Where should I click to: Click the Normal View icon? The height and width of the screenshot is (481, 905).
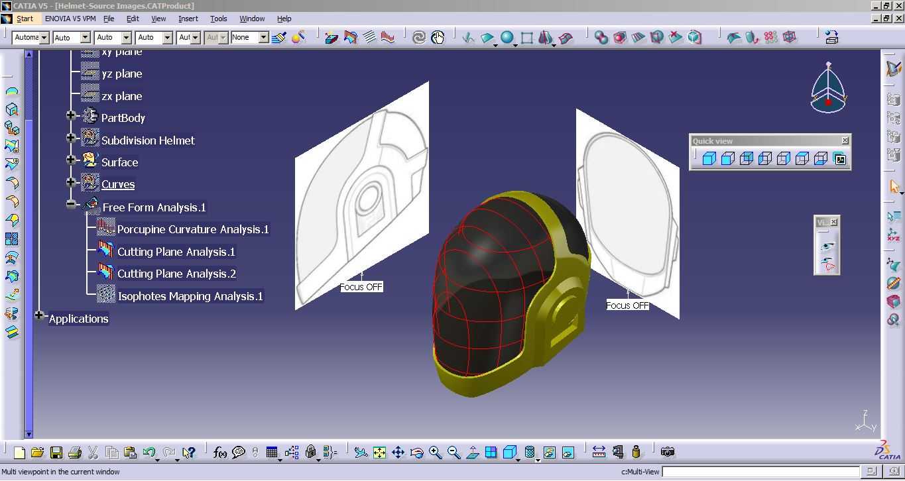pyautogui.click(x=473, y=453)
